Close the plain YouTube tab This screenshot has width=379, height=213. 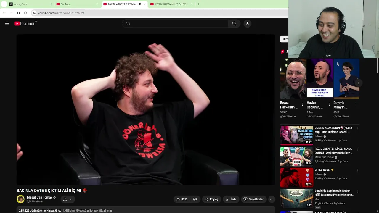pyautogui.click(x=97, y=4)
